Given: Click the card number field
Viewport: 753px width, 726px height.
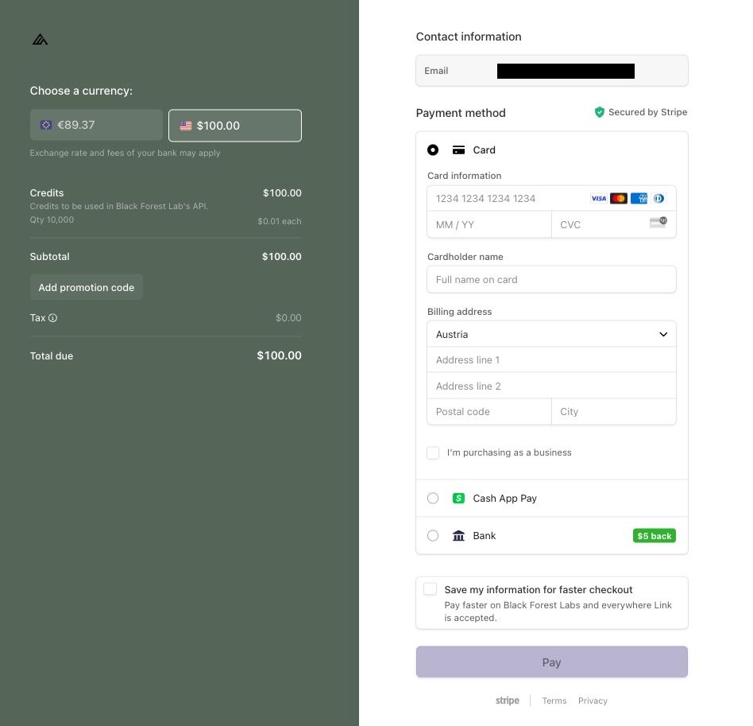Looking at the screenshot, I should 551,199.
